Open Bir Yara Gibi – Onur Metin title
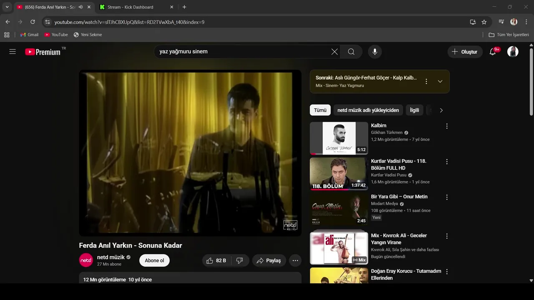The width and height of the screenshot is (534, 300). coord(399,197)
